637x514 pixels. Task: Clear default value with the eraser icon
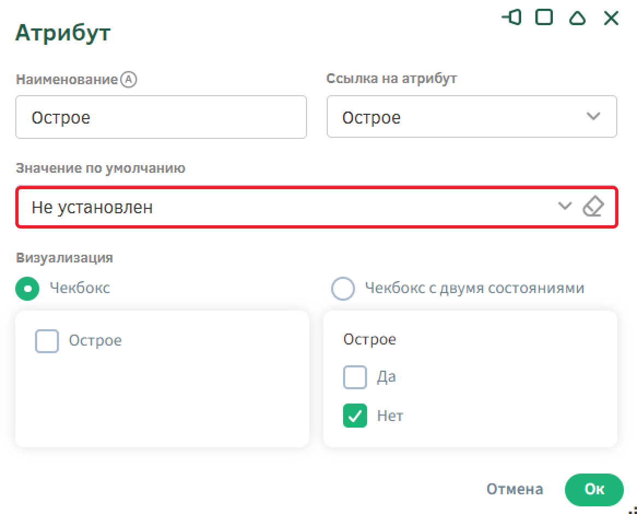(593, 207)
